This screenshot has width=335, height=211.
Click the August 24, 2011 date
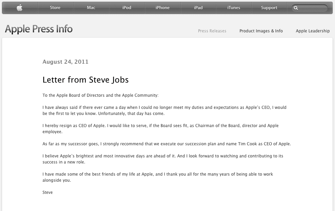(65, 62)
